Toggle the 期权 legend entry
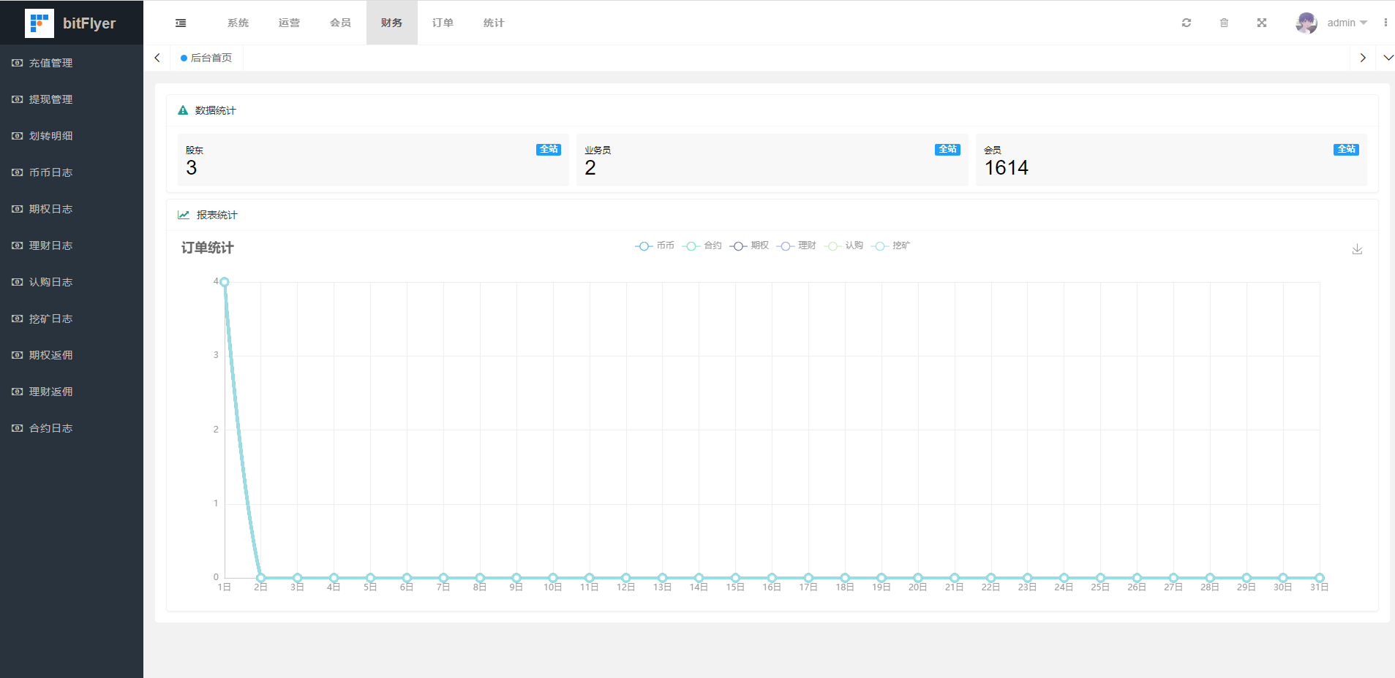 tap(749, 246)
